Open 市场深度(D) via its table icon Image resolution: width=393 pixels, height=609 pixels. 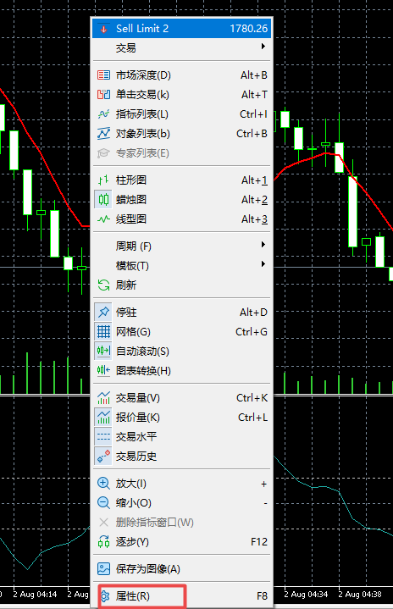(x=103, y=75)
